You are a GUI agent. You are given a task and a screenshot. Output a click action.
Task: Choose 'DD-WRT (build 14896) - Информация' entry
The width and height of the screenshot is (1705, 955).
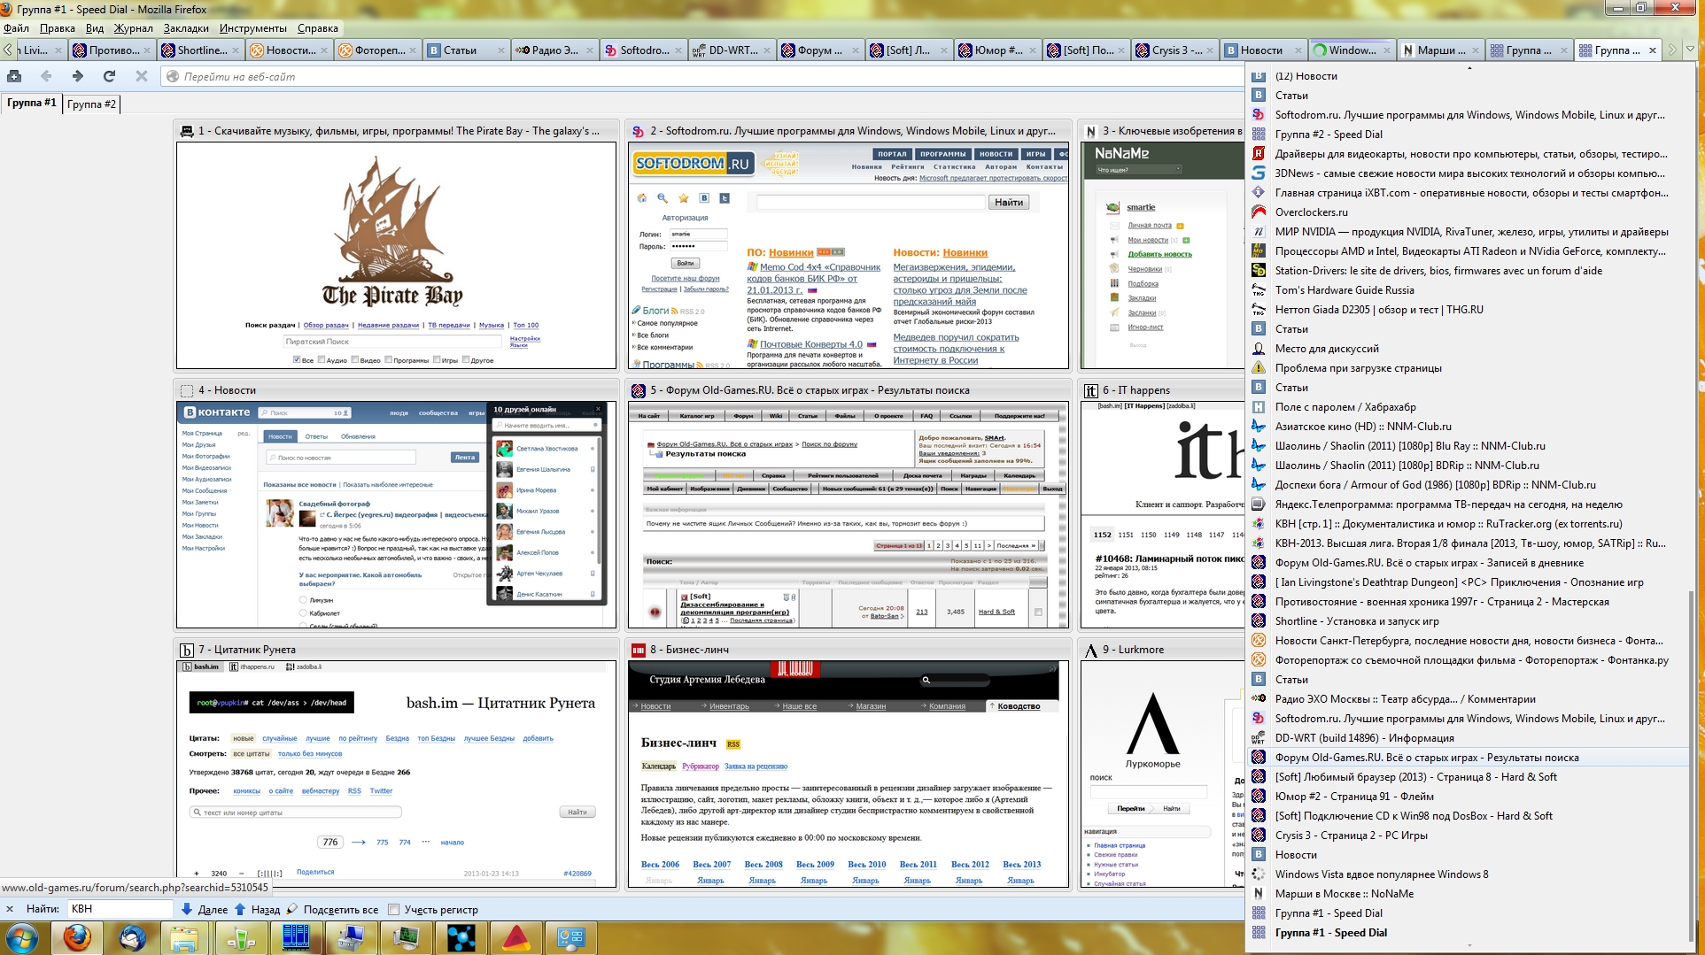tap(1469, 738)
